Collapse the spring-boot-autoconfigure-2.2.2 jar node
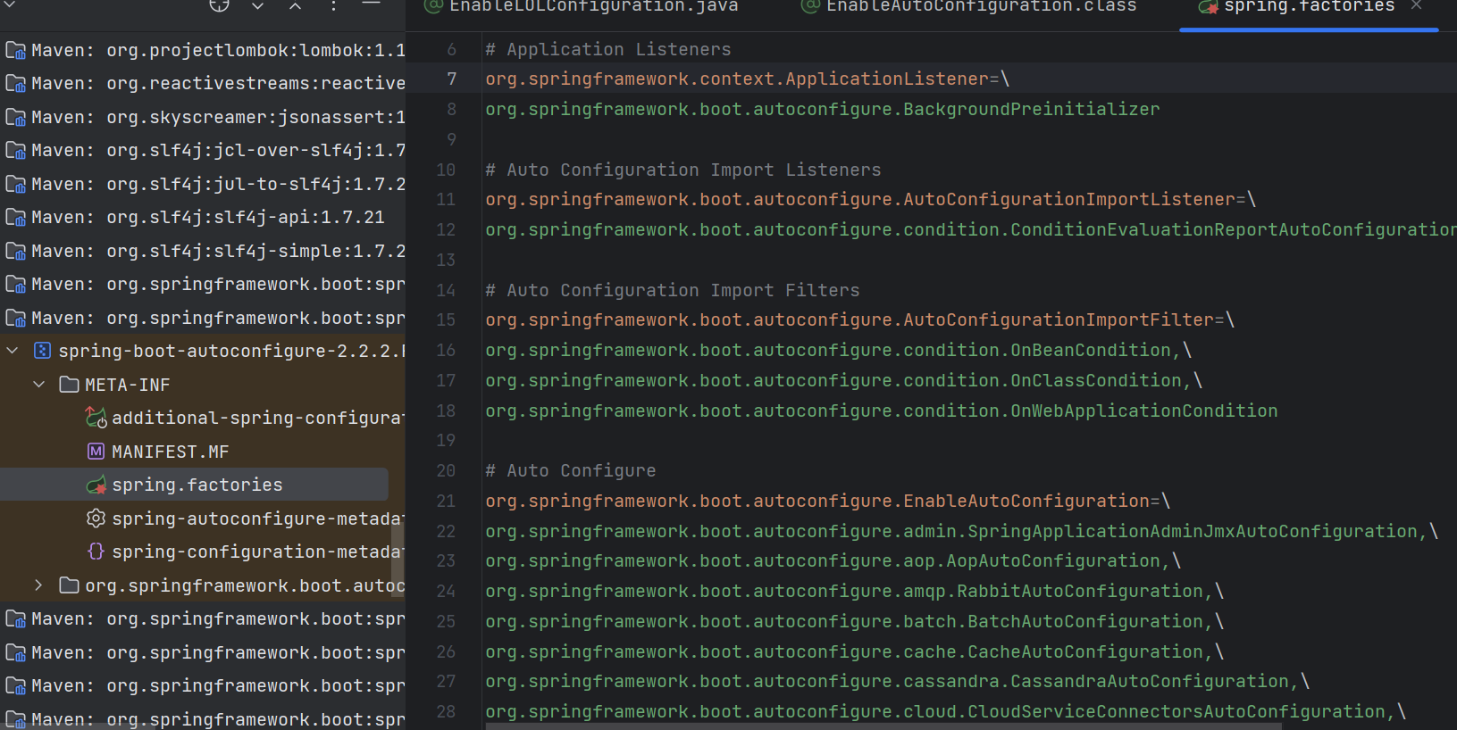 coord(13,351)
